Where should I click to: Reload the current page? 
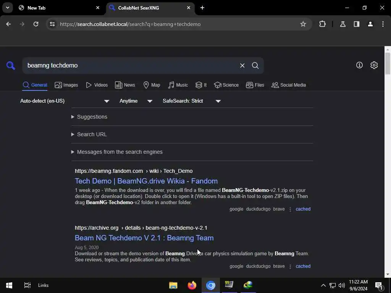pyautogui.click(x=36, y=24)
